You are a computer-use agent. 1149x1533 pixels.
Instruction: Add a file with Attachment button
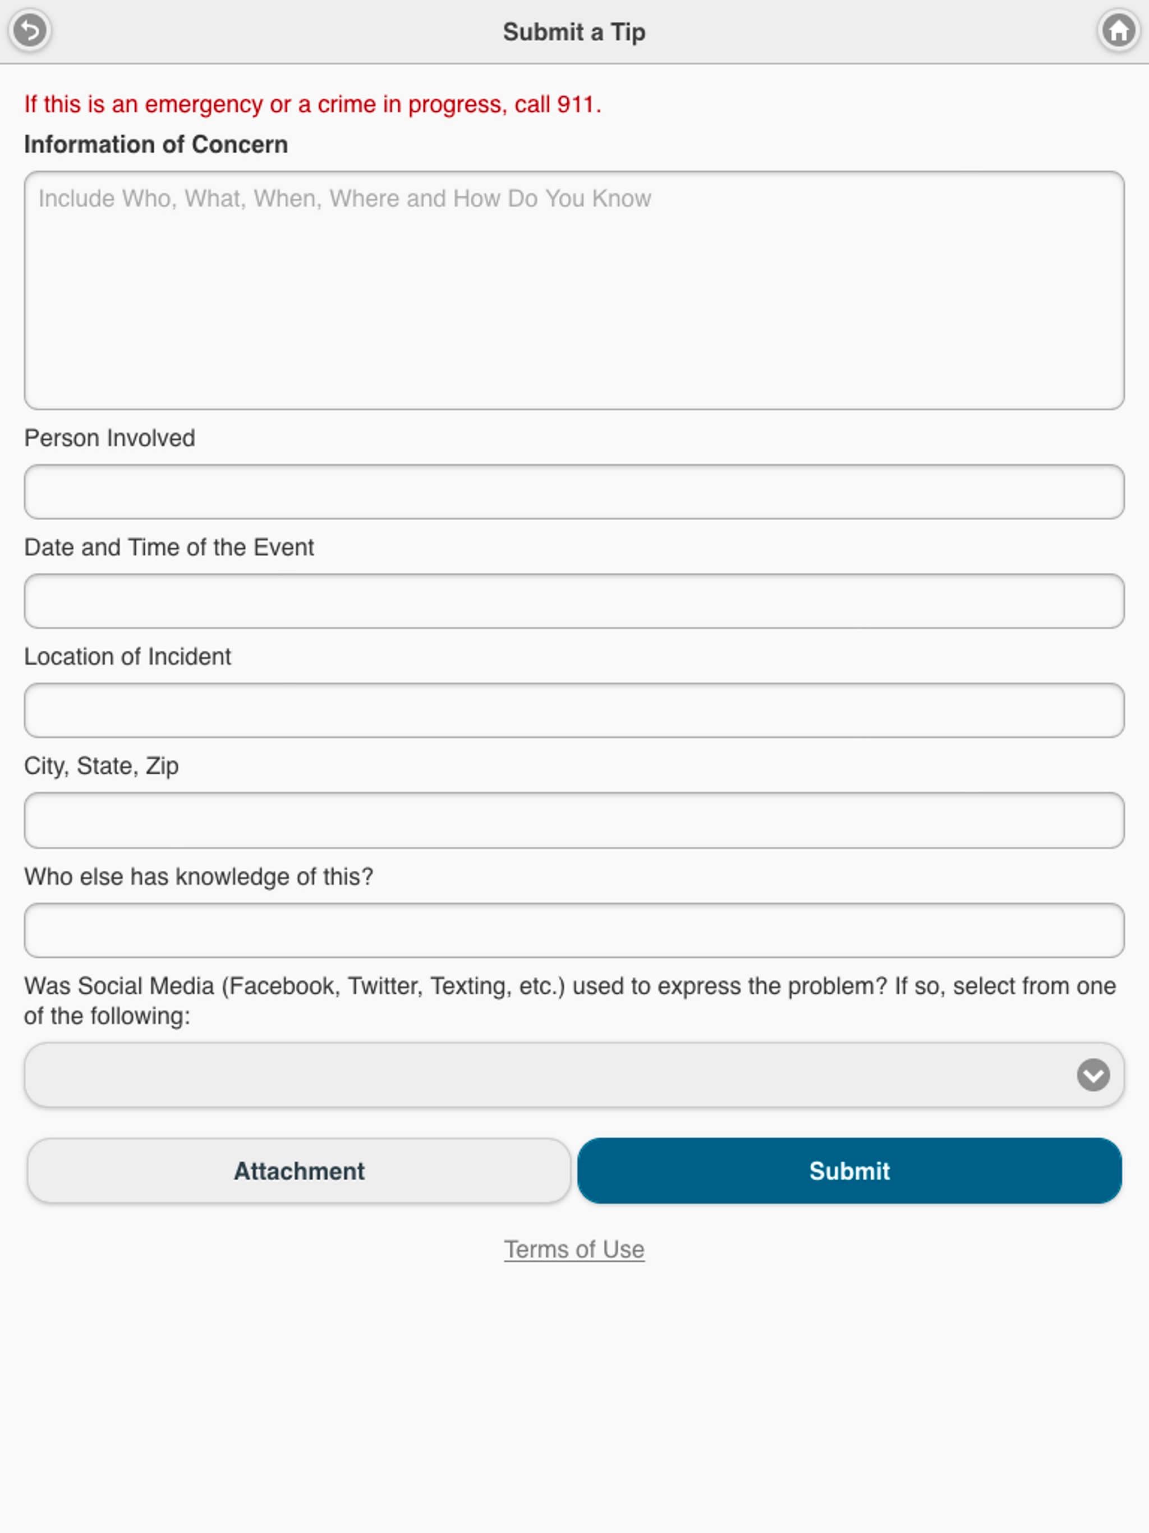[298, 1171]
